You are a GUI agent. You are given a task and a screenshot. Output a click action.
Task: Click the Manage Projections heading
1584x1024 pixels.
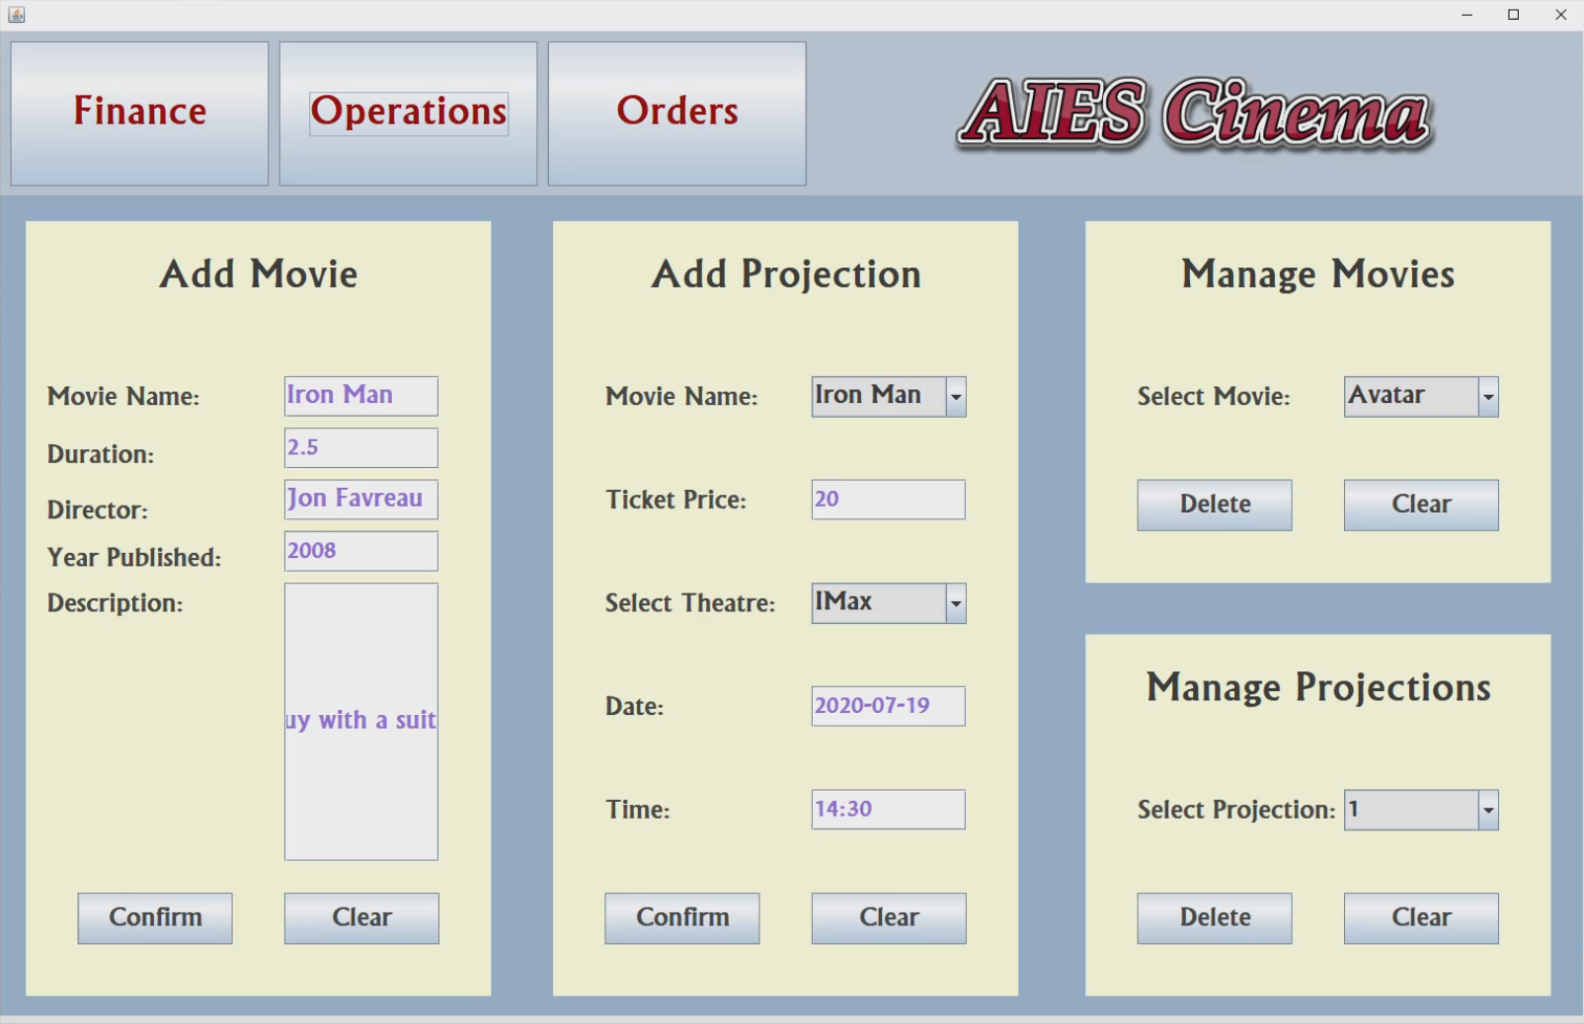(1318, 687)
